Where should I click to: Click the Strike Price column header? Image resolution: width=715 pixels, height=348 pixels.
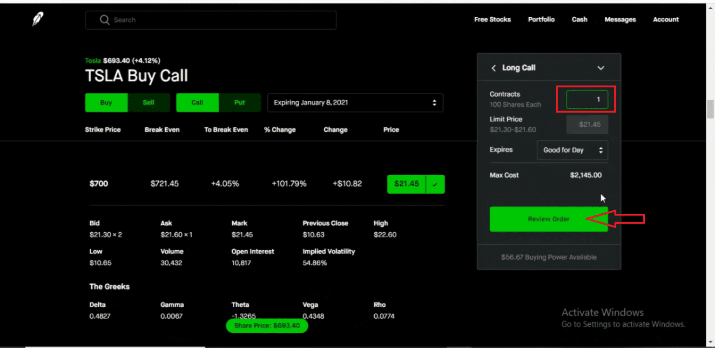point(103,130)
